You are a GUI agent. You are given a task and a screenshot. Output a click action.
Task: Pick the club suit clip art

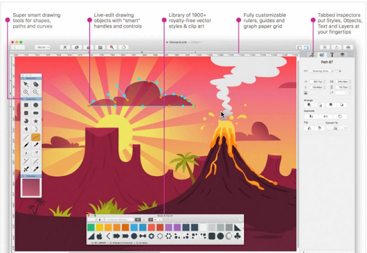coord(237,236)
